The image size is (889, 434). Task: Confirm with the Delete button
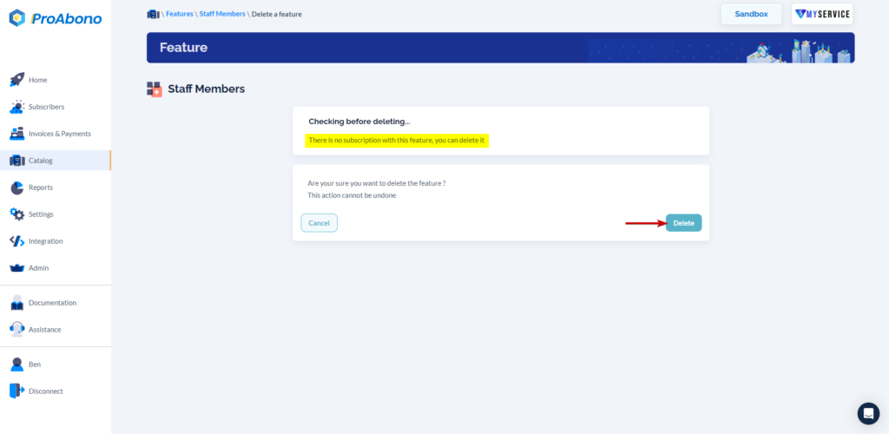coord(684,223)
